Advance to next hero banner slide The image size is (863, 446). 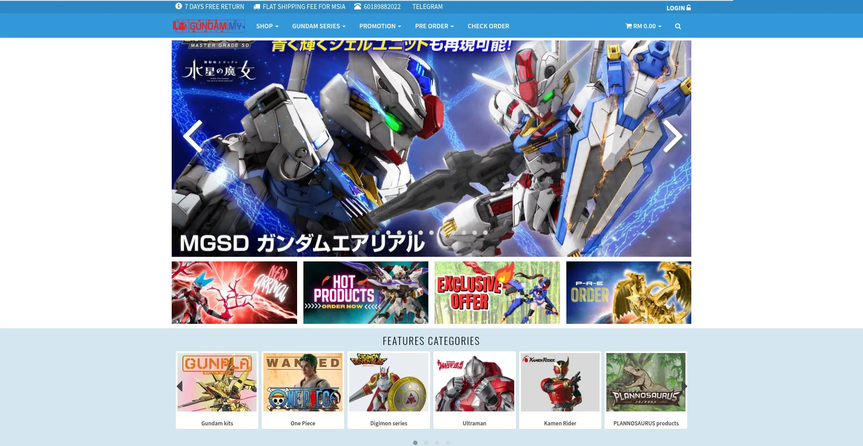click(672, 136)
